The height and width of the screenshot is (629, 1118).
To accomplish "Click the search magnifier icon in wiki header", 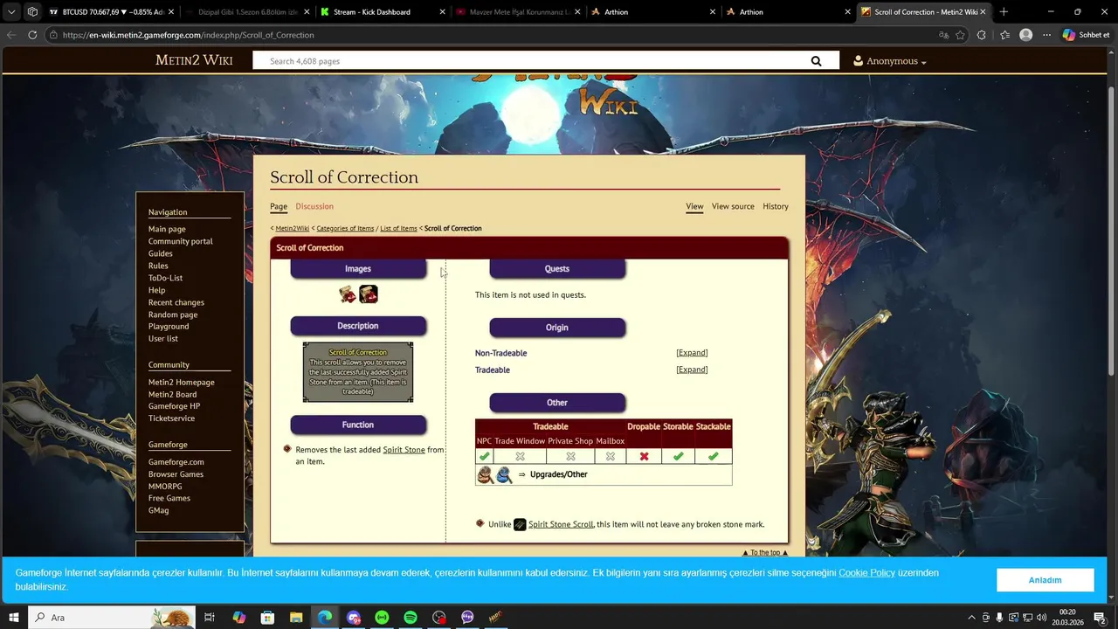I will pyautogui.click(x=816, y=61).
